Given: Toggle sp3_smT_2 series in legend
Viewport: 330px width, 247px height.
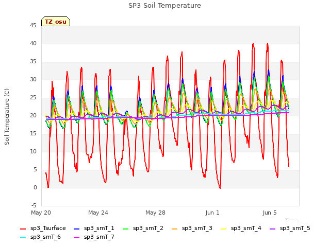Looking at the screenshot, I should point(143,228).
